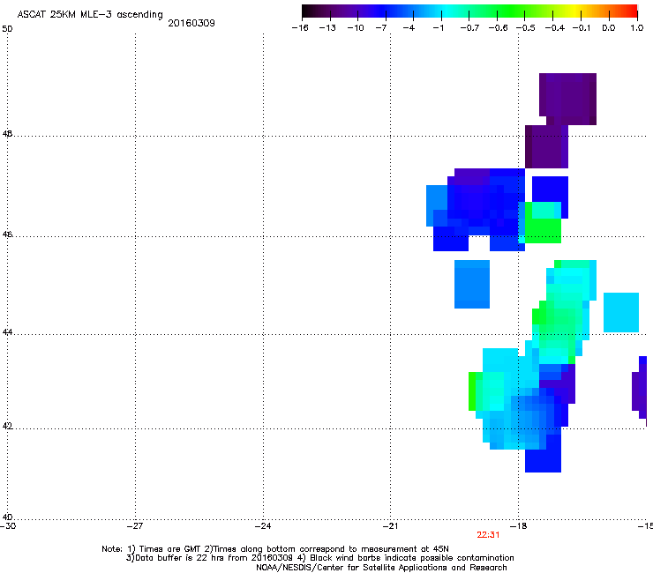
Task: Click the colorbar label -0.6
Action: tap(498, 28)
